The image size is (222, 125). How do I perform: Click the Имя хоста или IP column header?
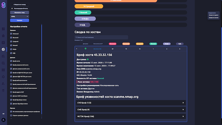tap(98, 44)
